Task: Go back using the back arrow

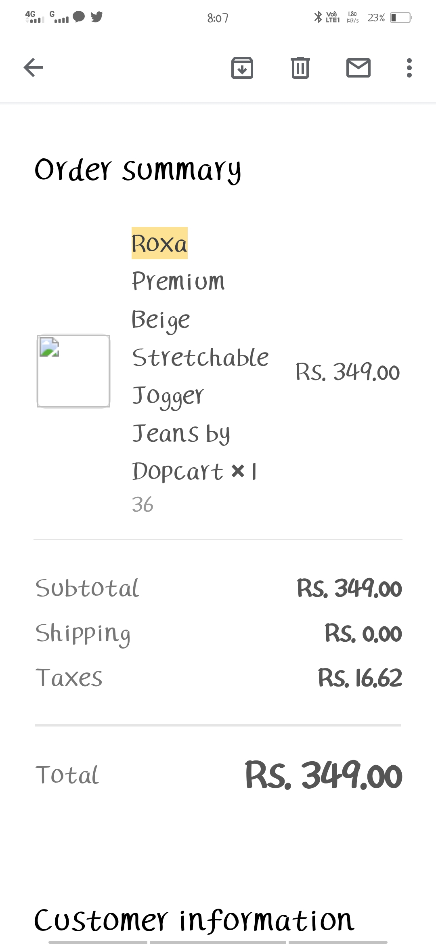Action: point(33,67)
